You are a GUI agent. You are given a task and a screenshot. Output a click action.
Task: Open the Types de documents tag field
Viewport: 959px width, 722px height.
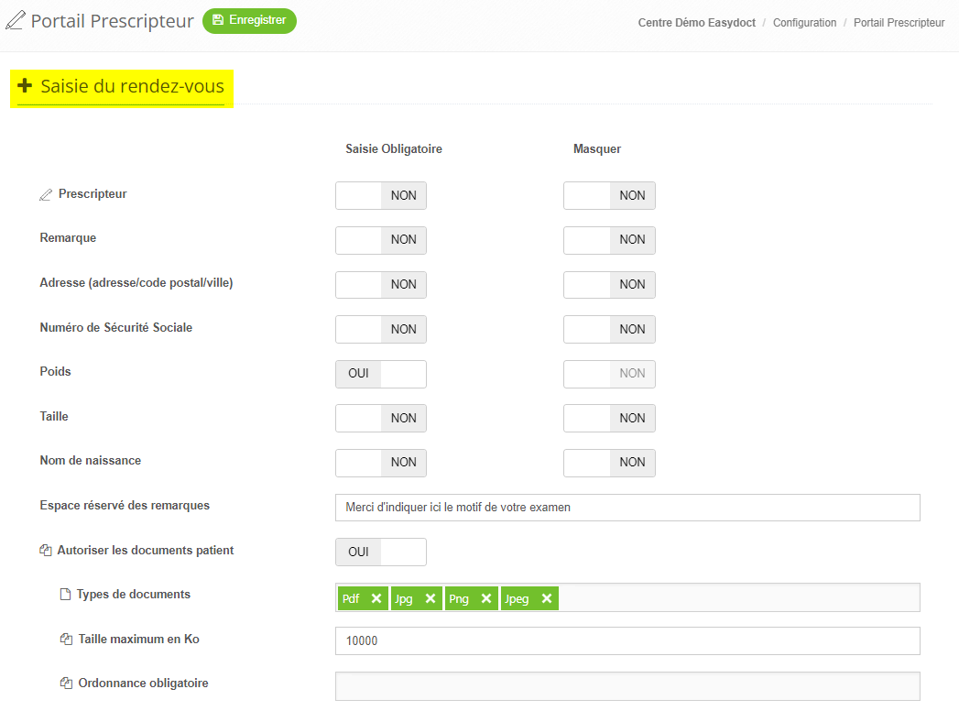pos(736,597)
